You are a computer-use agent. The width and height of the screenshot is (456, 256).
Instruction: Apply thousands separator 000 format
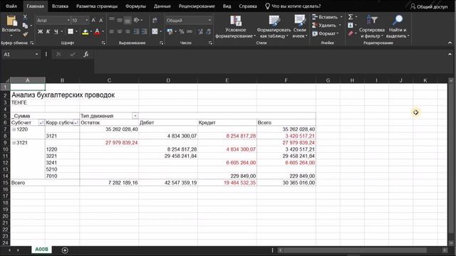(x=190, y=31)
